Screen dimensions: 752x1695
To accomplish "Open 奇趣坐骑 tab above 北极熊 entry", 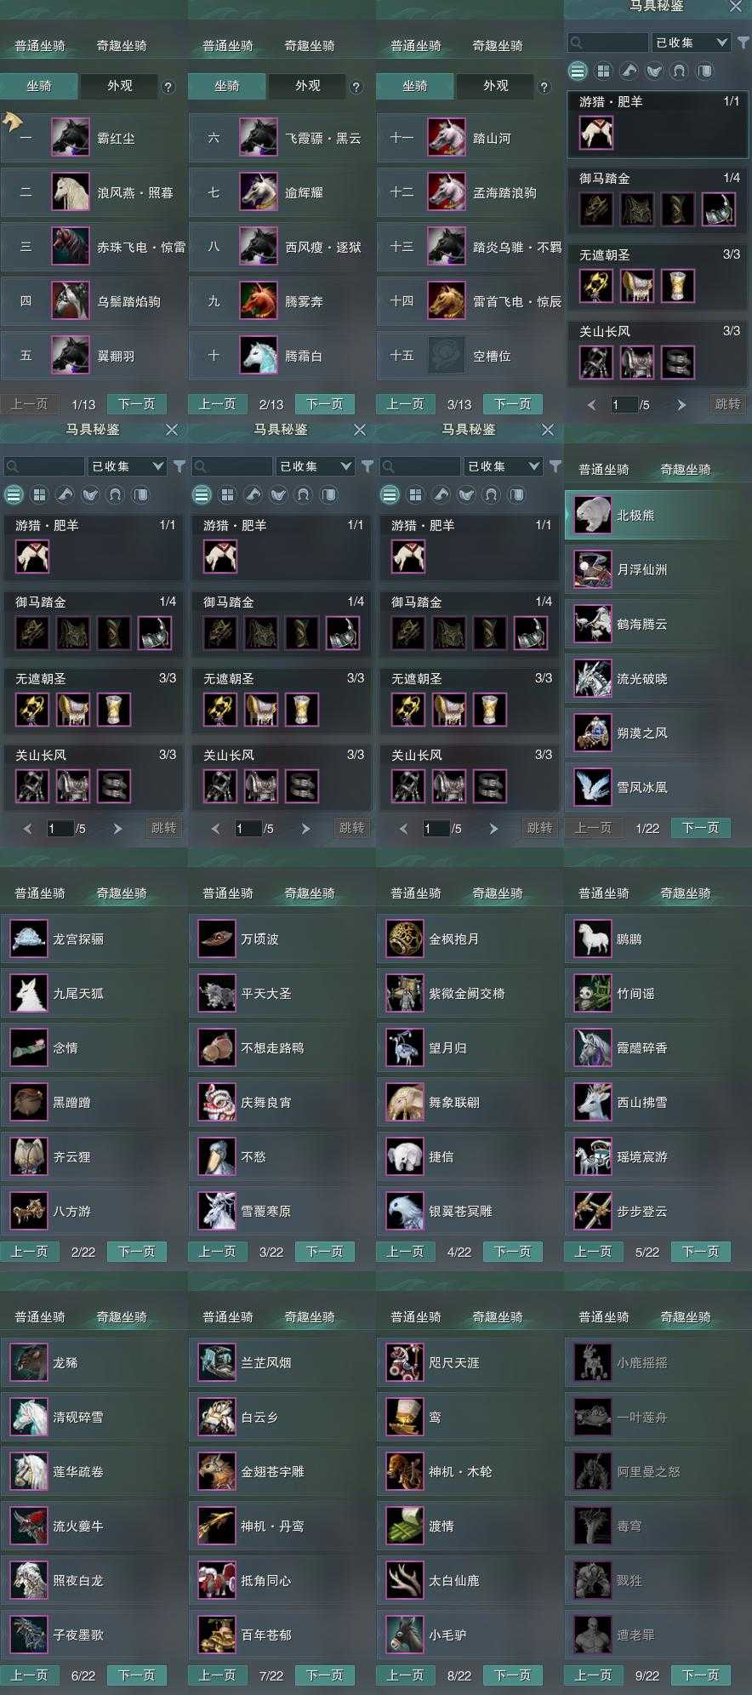I will click(x=685, y=470).
